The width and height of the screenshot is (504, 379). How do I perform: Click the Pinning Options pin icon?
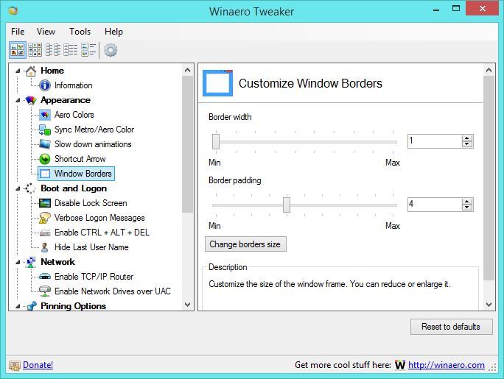(x=32, y=306)
